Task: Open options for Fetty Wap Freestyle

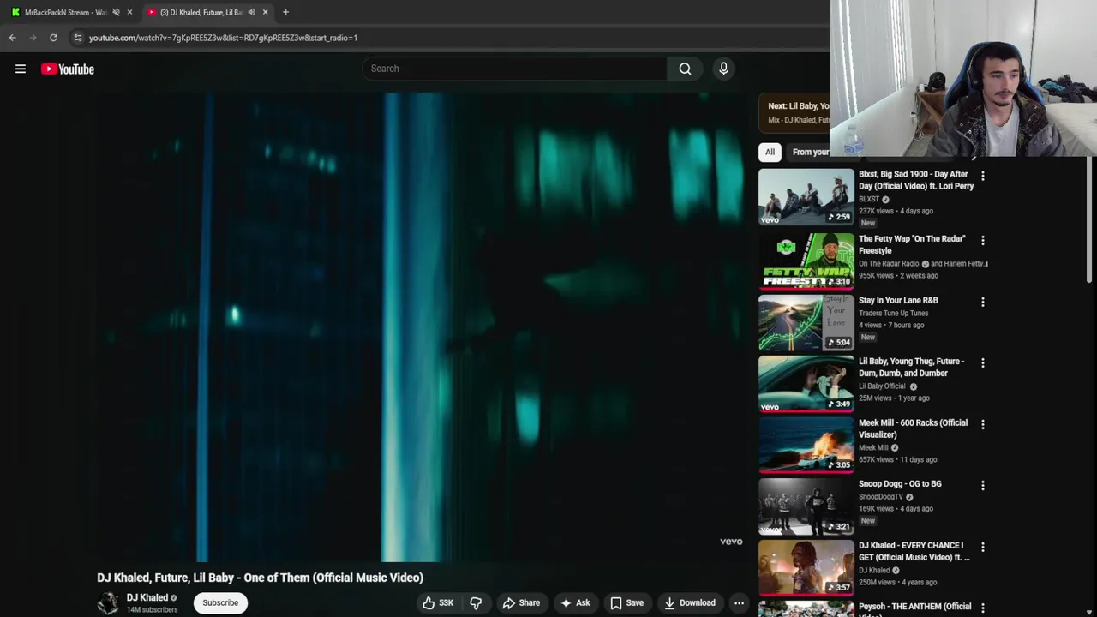Action: click(983, 240)
